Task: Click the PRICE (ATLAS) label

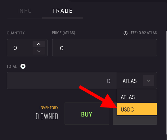Action: (x=64, y=33)
